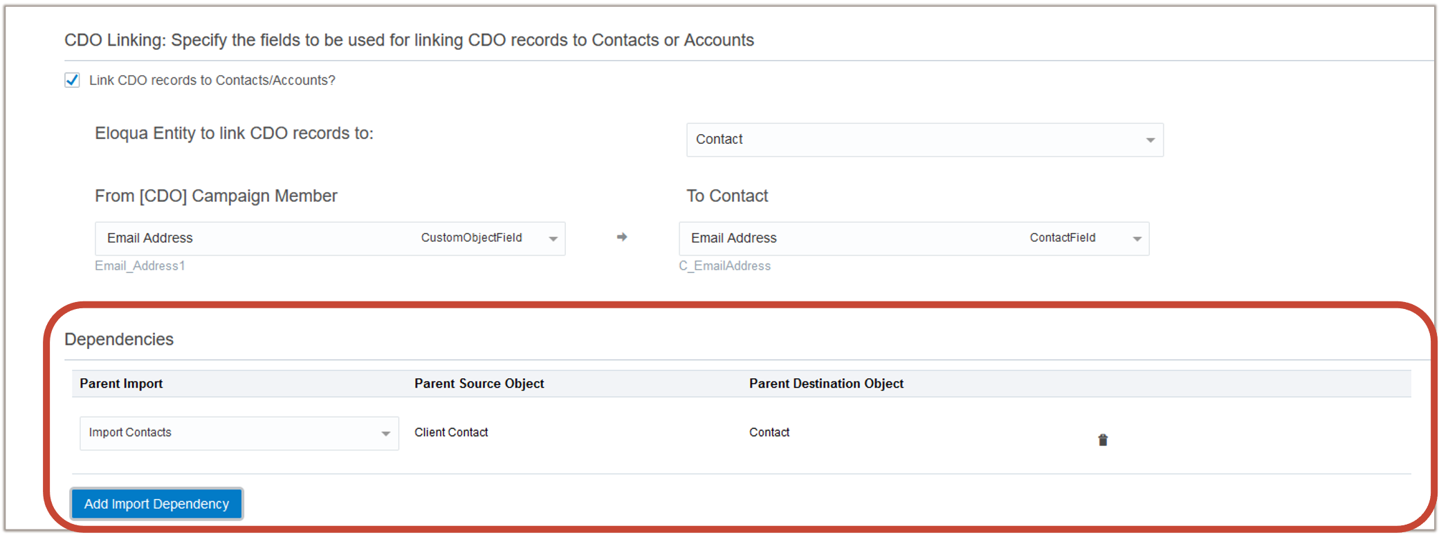The width and height of the screenshot is (1439, 535).
Task: Click the To Contact label
Action: point(727,196)
